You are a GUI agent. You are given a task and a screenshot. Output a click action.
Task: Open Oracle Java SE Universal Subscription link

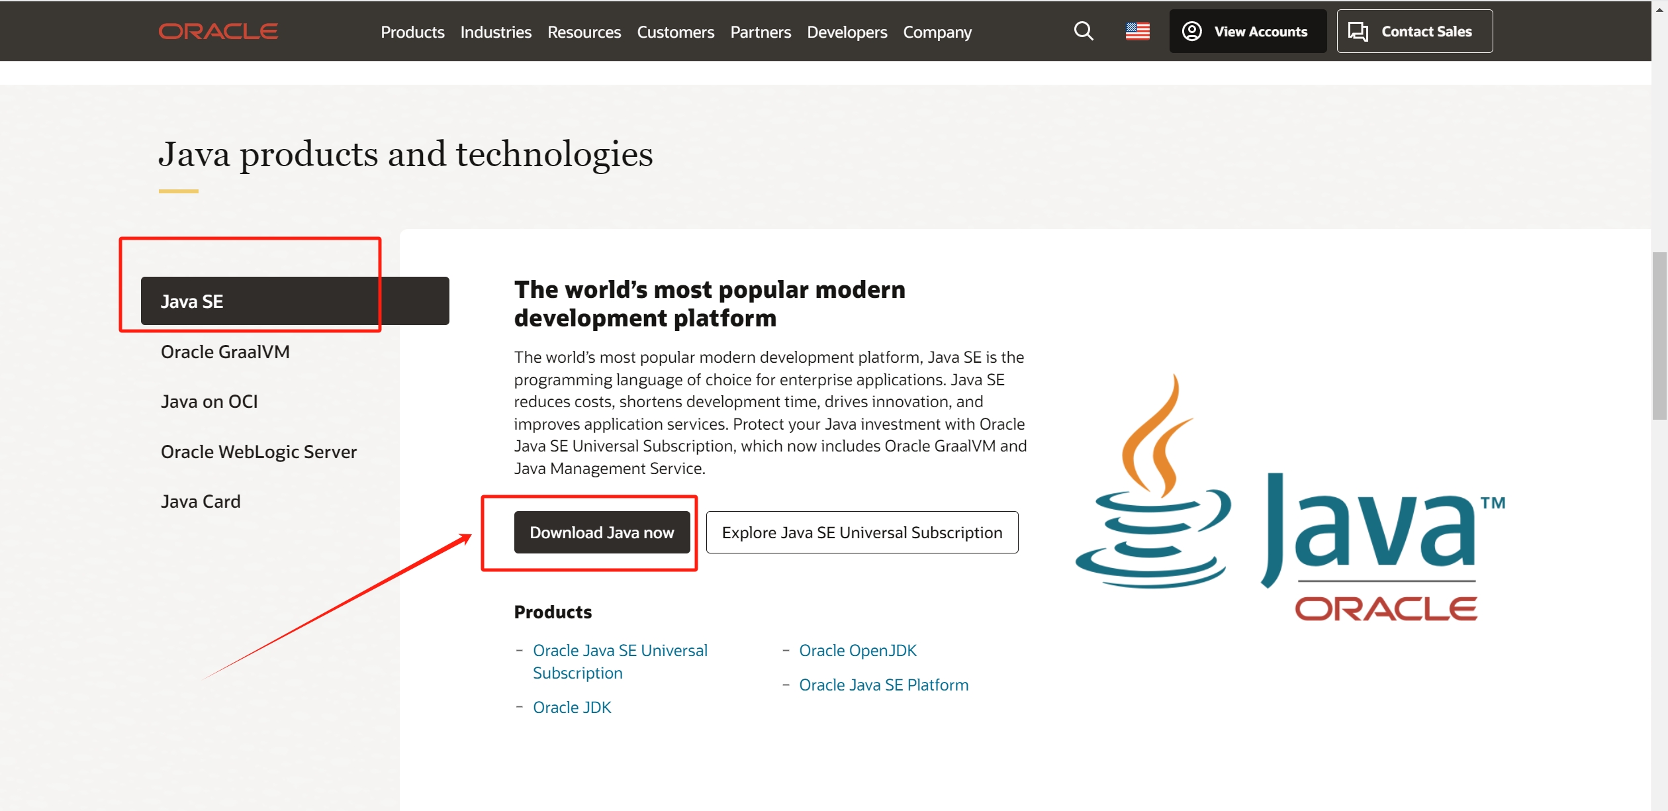click(620, 661)
